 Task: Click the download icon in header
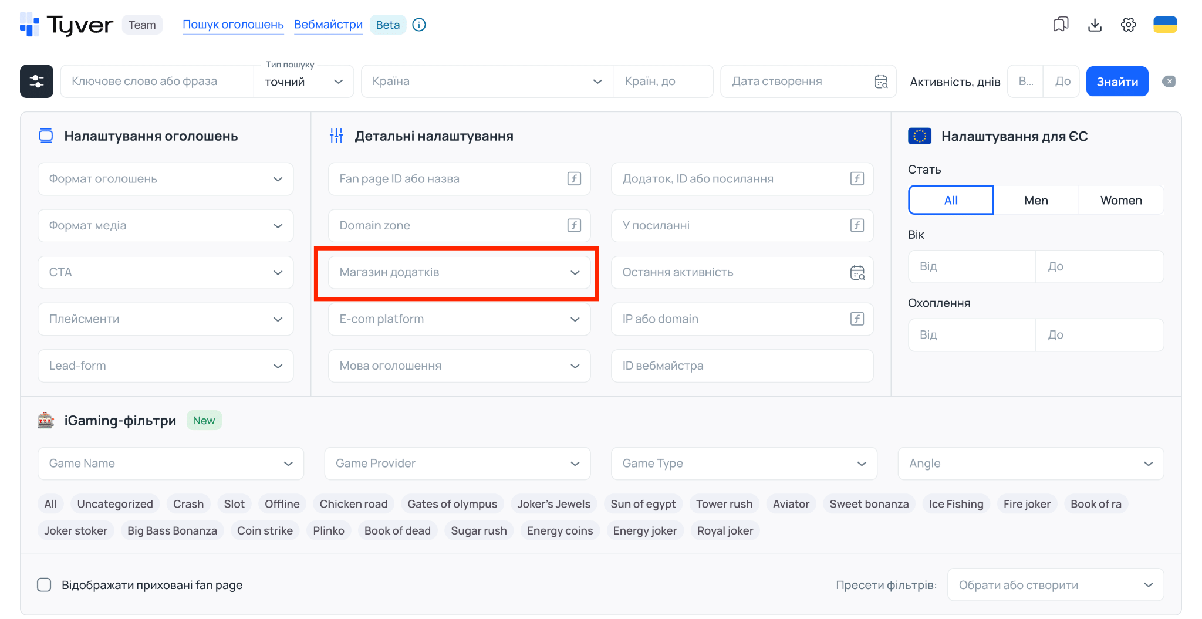coord(1095,25)
